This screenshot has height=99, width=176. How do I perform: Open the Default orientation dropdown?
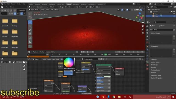point(53,7)
